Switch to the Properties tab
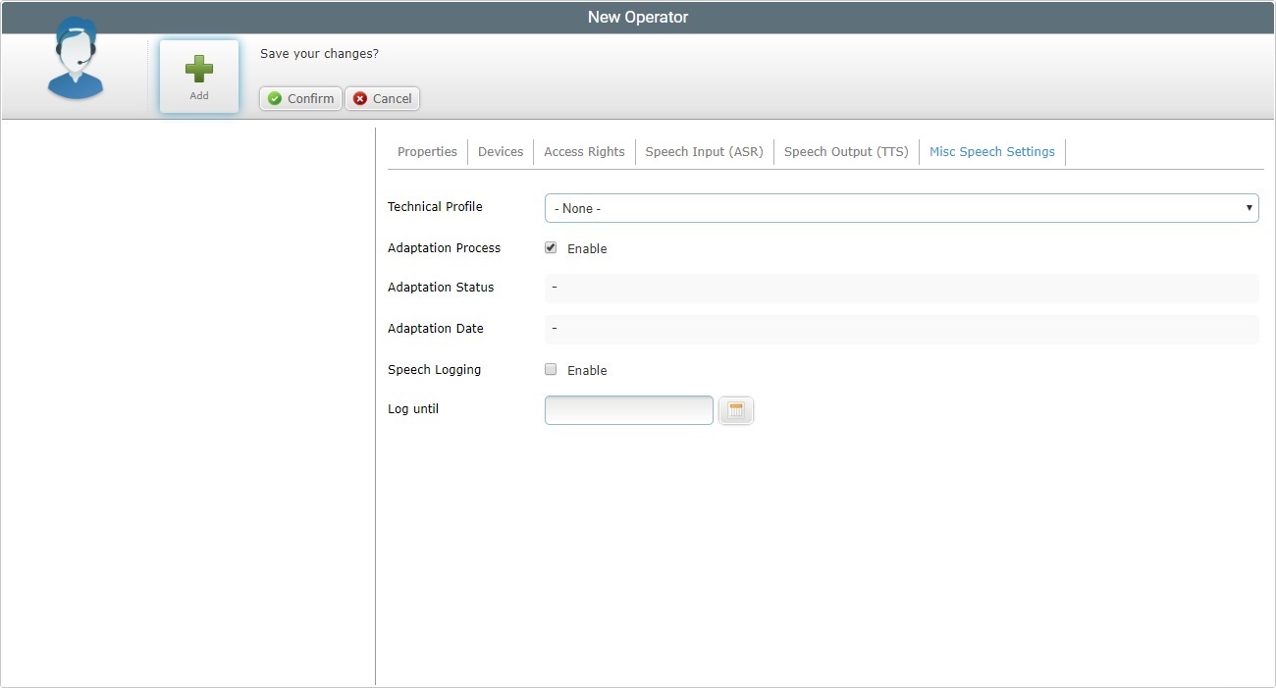 pos(427,152)
